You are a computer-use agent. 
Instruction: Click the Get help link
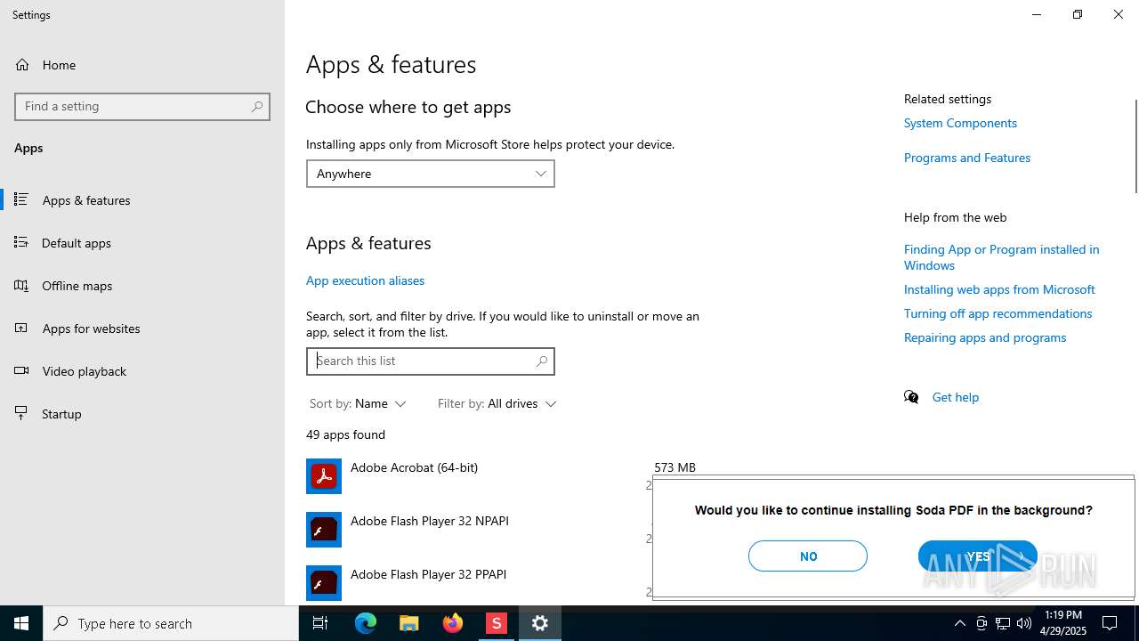(955, 397)
